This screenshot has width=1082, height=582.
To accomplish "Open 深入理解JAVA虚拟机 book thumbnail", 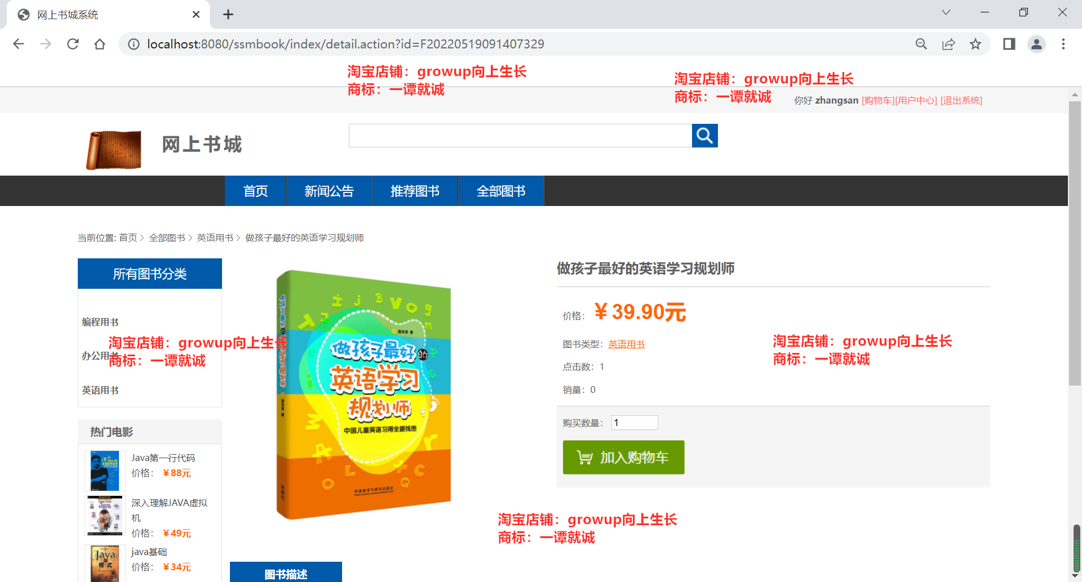I will pyautogui.click(x=105, y=515).
